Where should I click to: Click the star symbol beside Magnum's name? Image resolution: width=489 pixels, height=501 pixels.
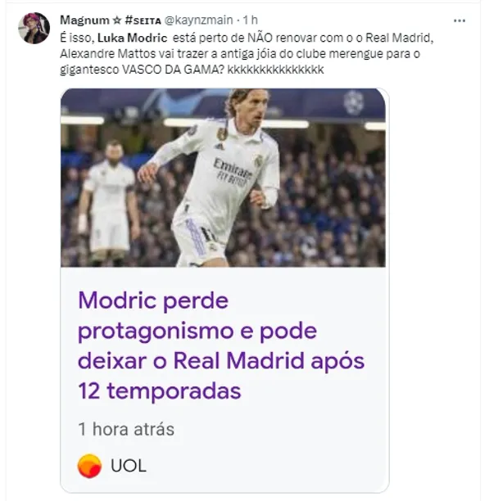click(x=117, y=20)
